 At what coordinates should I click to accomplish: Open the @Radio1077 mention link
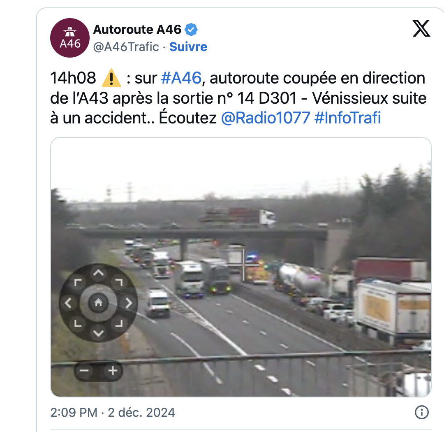point(265,118)
